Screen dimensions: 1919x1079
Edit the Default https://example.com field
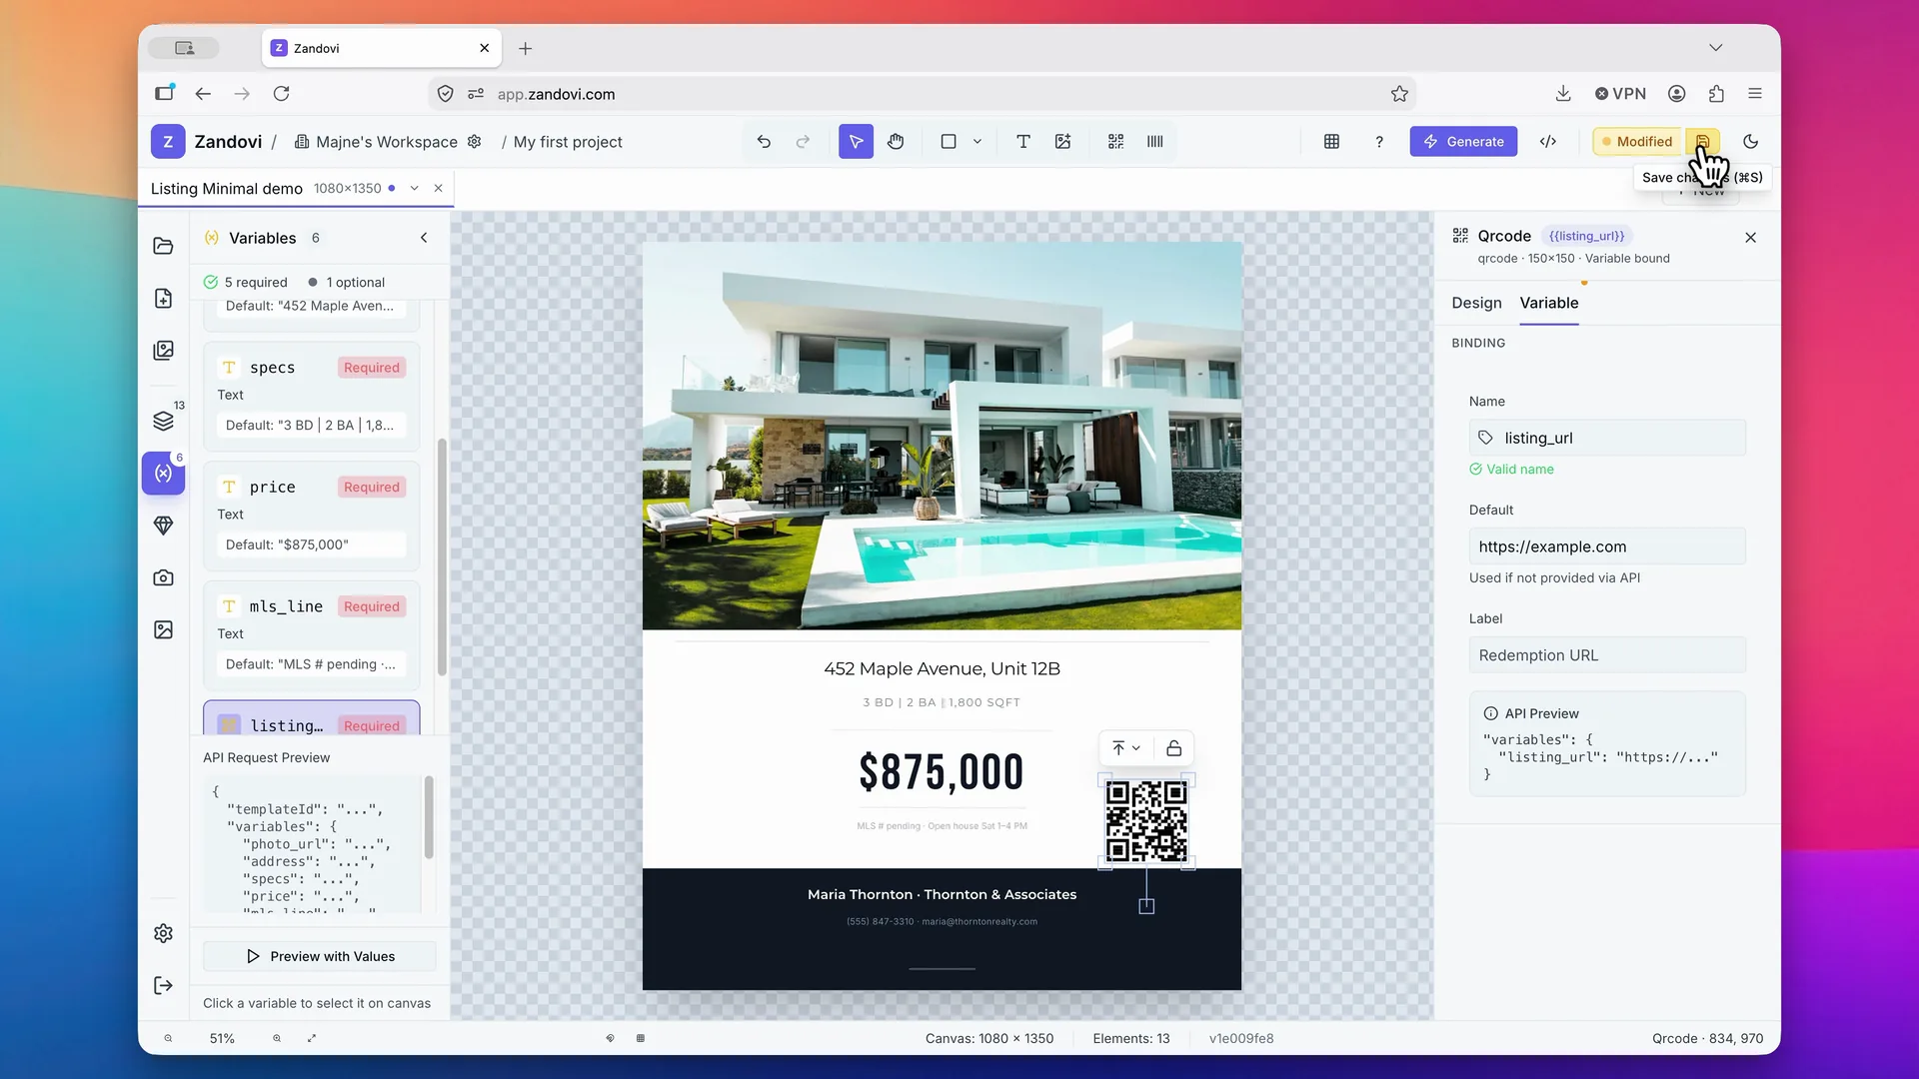pyautogui.click(x=1607, y=546)
